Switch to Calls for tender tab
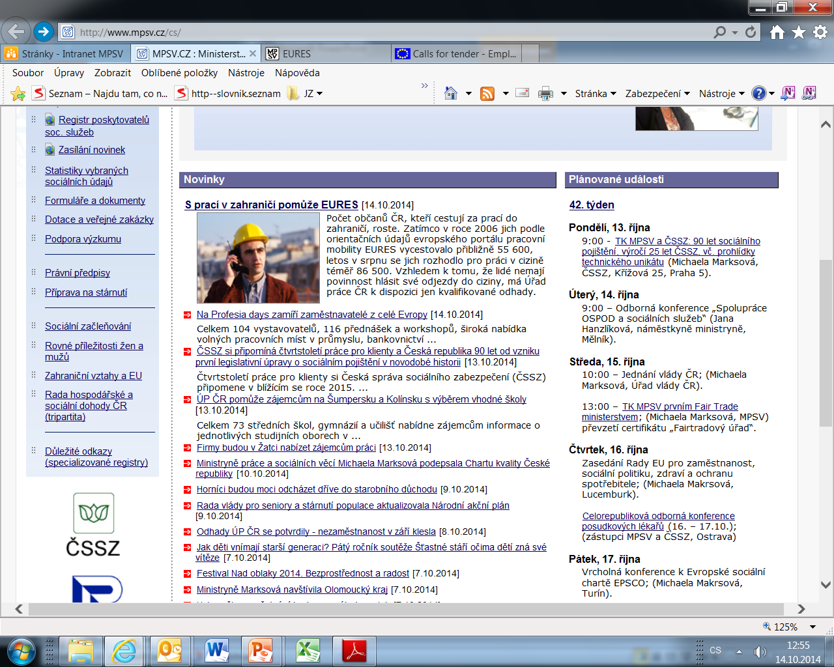The image size is (834, 667). [x=457, y=53]
